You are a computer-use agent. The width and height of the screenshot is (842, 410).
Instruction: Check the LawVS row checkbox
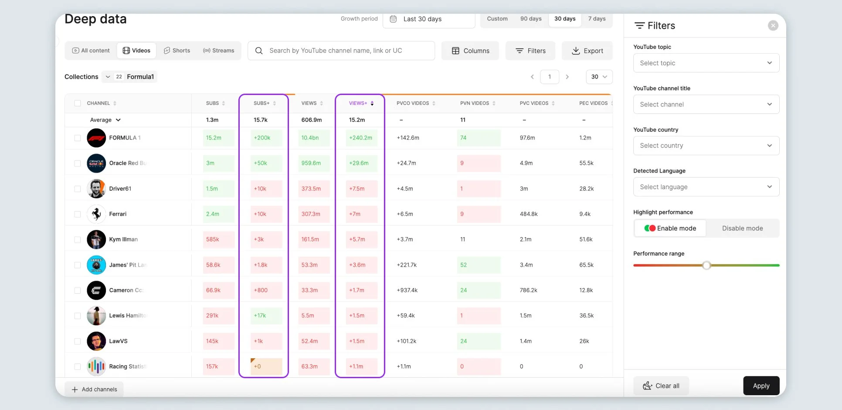point(78,341)
